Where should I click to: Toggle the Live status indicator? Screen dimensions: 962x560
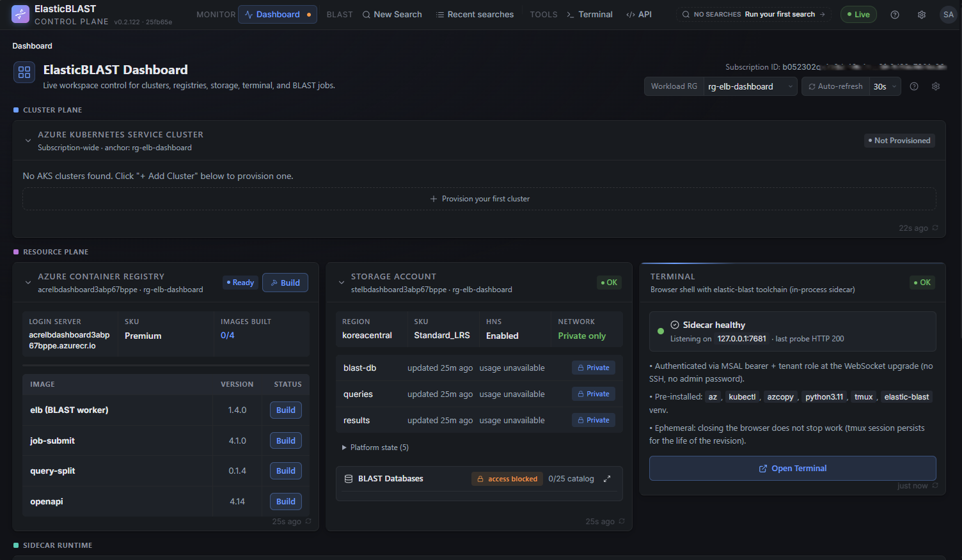tap(858, 15)
